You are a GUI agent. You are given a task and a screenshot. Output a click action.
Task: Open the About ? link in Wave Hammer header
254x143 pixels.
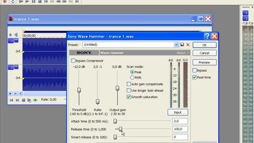pyautogui.click(x=183, y=53)
